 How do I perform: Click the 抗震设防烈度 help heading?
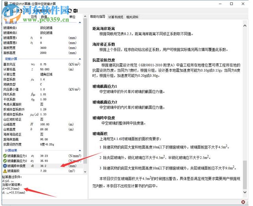(x=104, y=60)
